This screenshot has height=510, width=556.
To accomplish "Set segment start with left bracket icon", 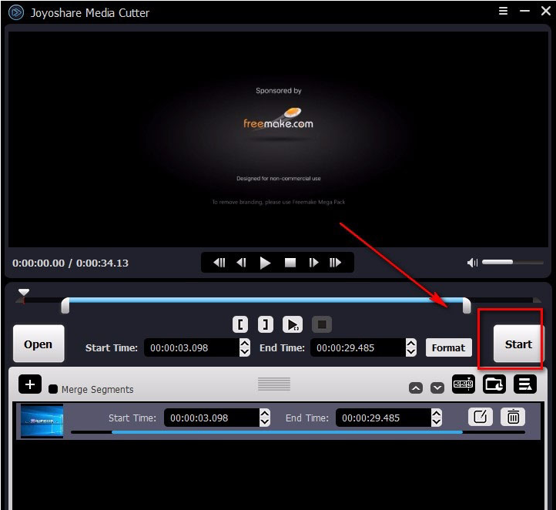I will click(x=241, y=324).
